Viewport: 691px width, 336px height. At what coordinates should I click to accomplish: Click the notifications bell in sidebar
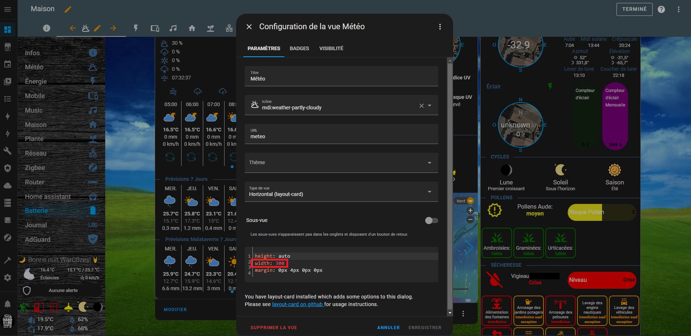point(7,304)
